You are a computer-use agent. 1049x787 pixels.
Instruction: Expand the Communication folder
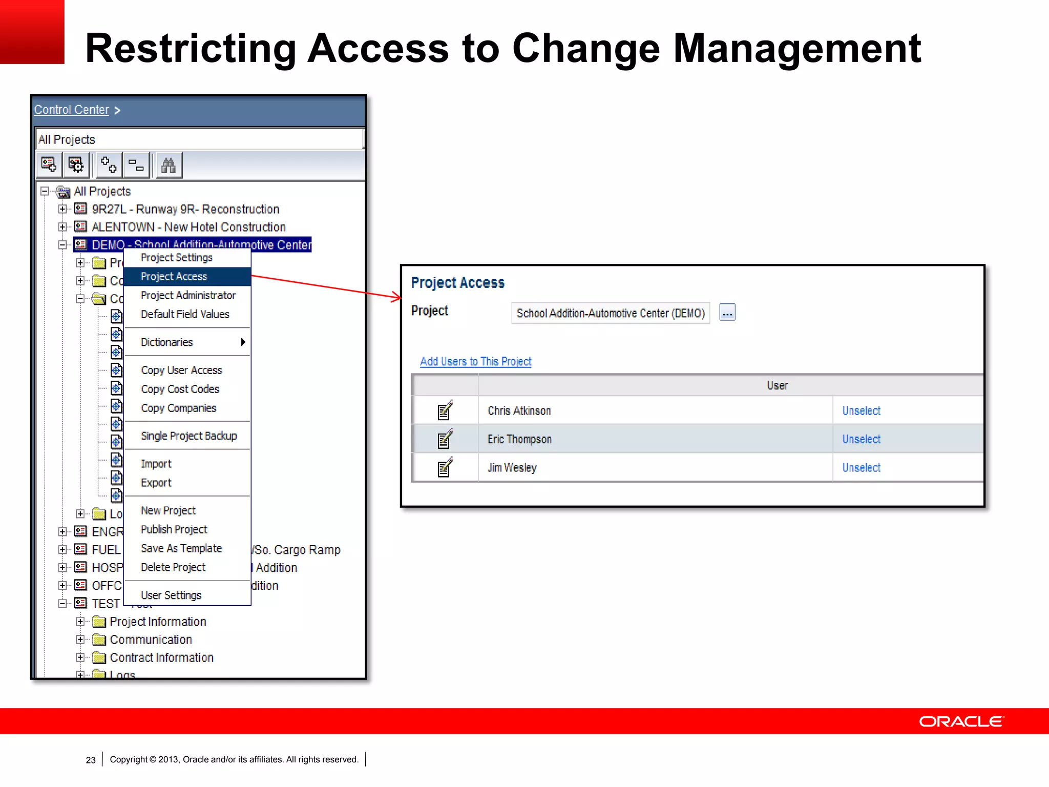coord(80,639)
